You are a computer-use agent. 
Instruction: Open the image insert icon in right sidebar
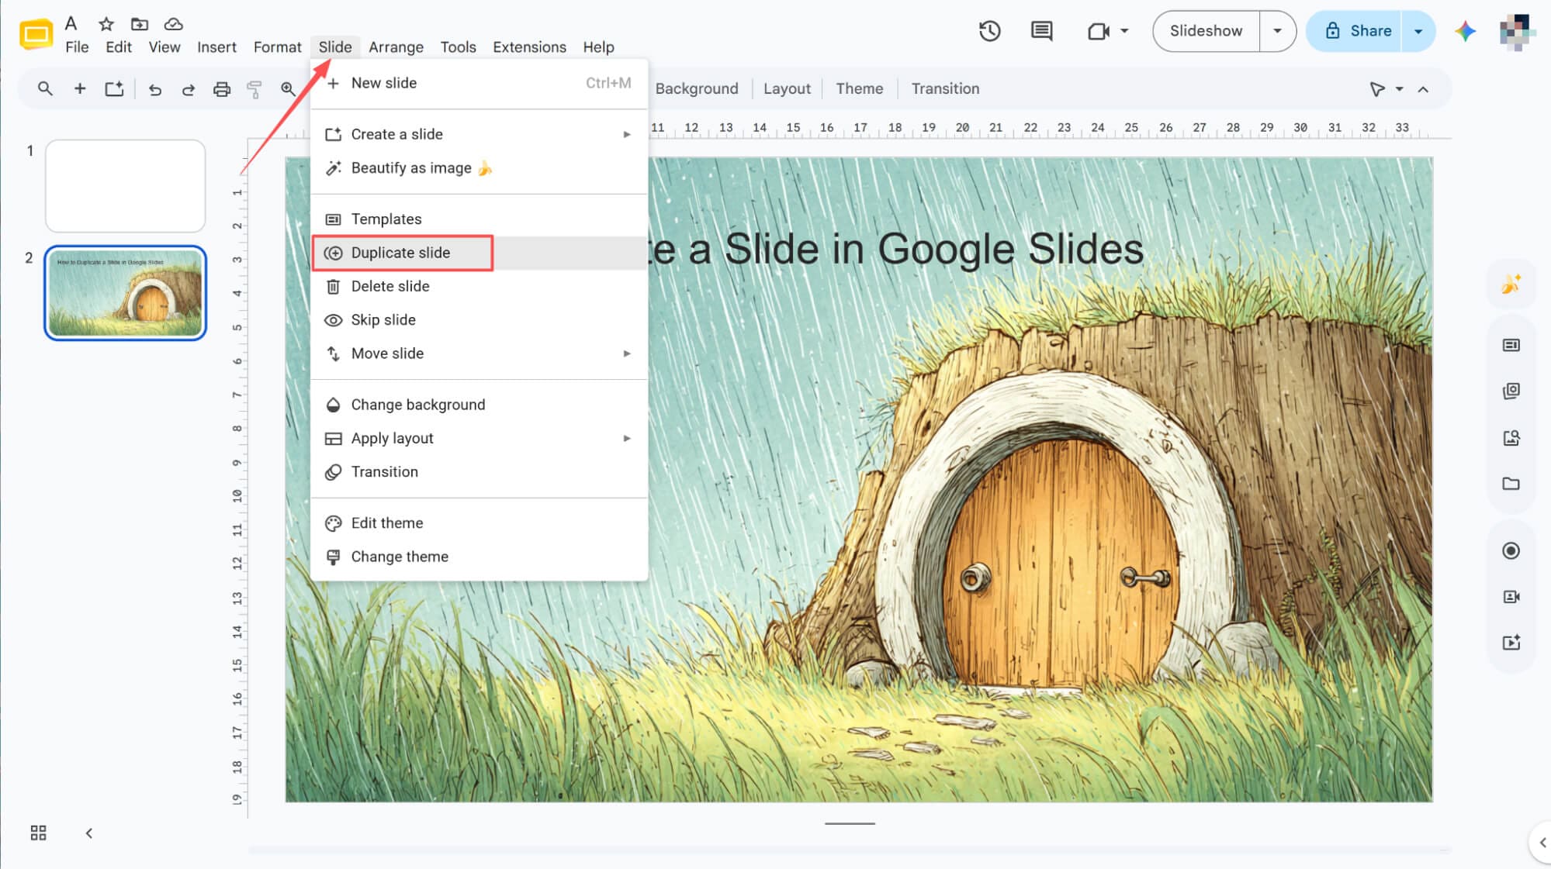[x=1511, y=438]
